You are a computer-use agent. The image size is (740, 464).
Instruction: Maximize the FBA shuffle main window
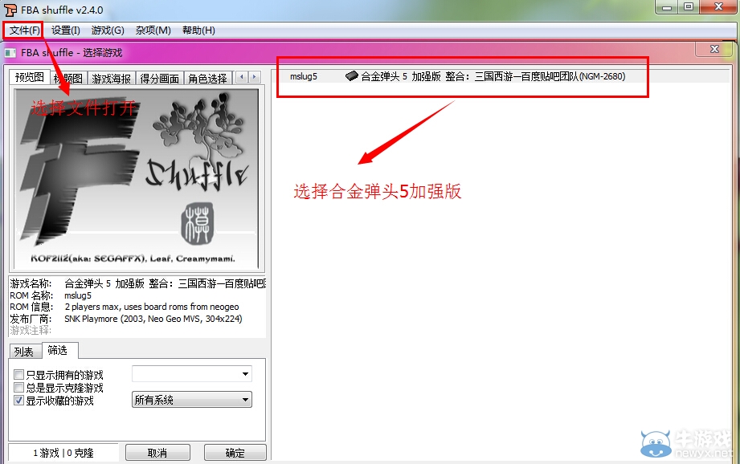[689, 6]
